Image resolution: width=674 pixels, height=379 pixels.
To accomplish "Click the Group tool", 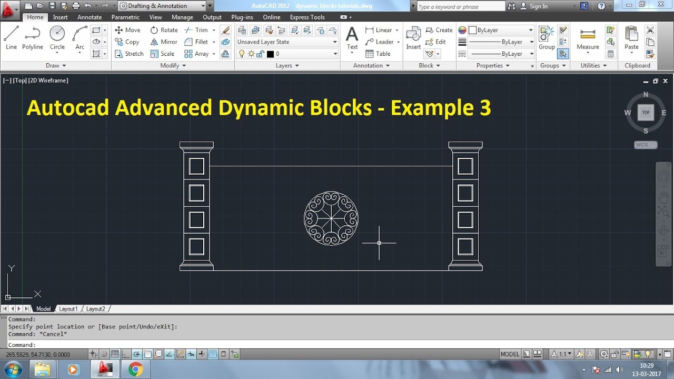I will click(x=547, y=38).
